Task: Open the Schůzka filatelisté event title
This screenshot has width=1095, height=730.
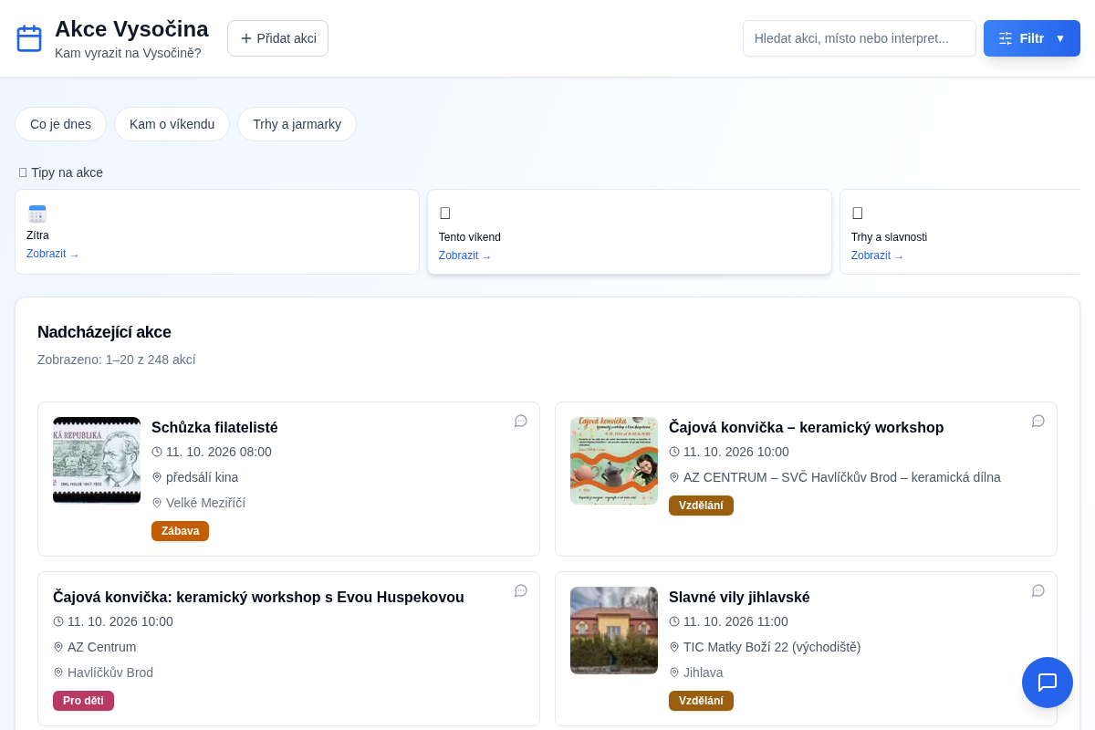Action: 214,427
